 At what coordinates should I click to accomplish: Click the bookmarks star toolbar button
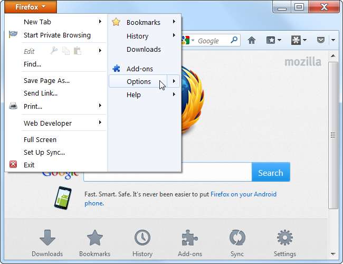click(271, 40)
